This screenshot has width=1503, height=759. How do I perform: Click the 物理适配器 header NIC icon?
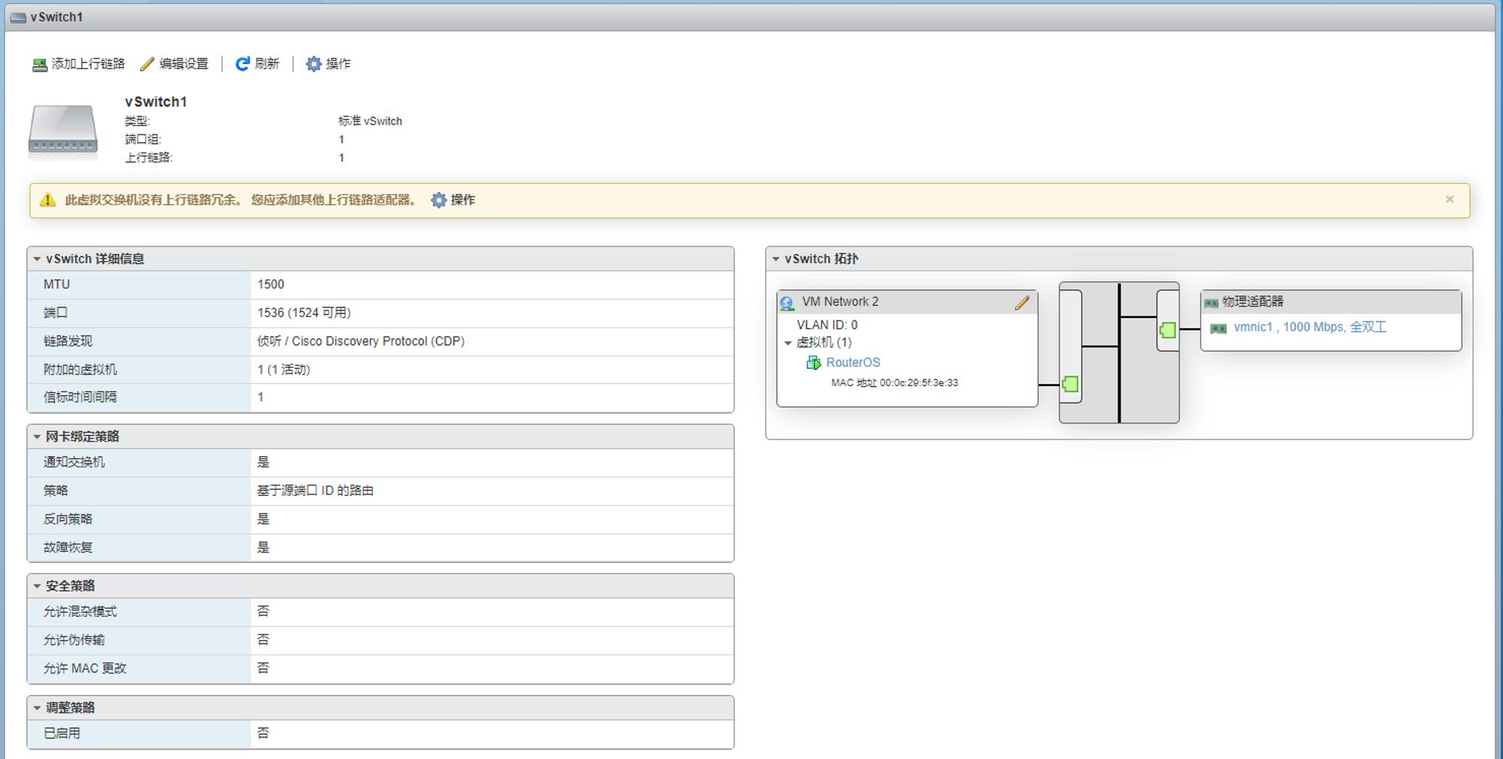1211,303
